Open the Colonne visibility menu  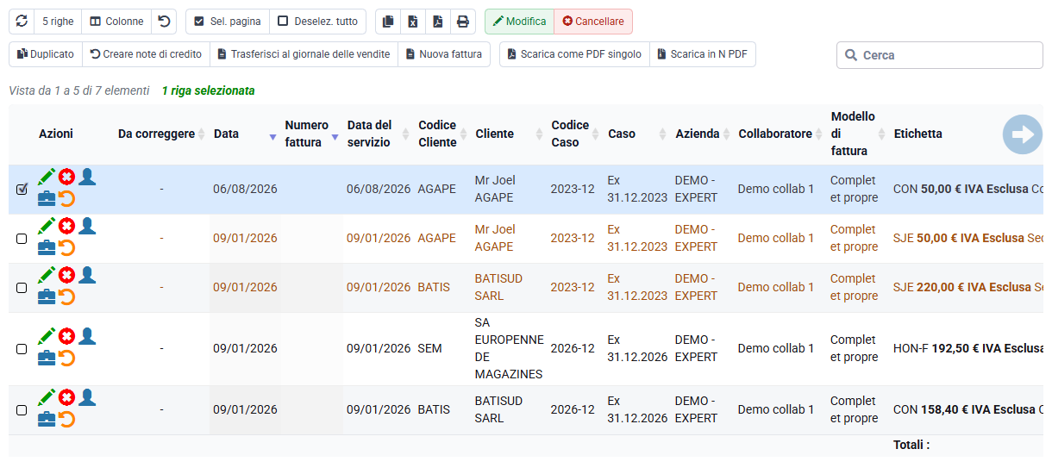click(116, 22)
